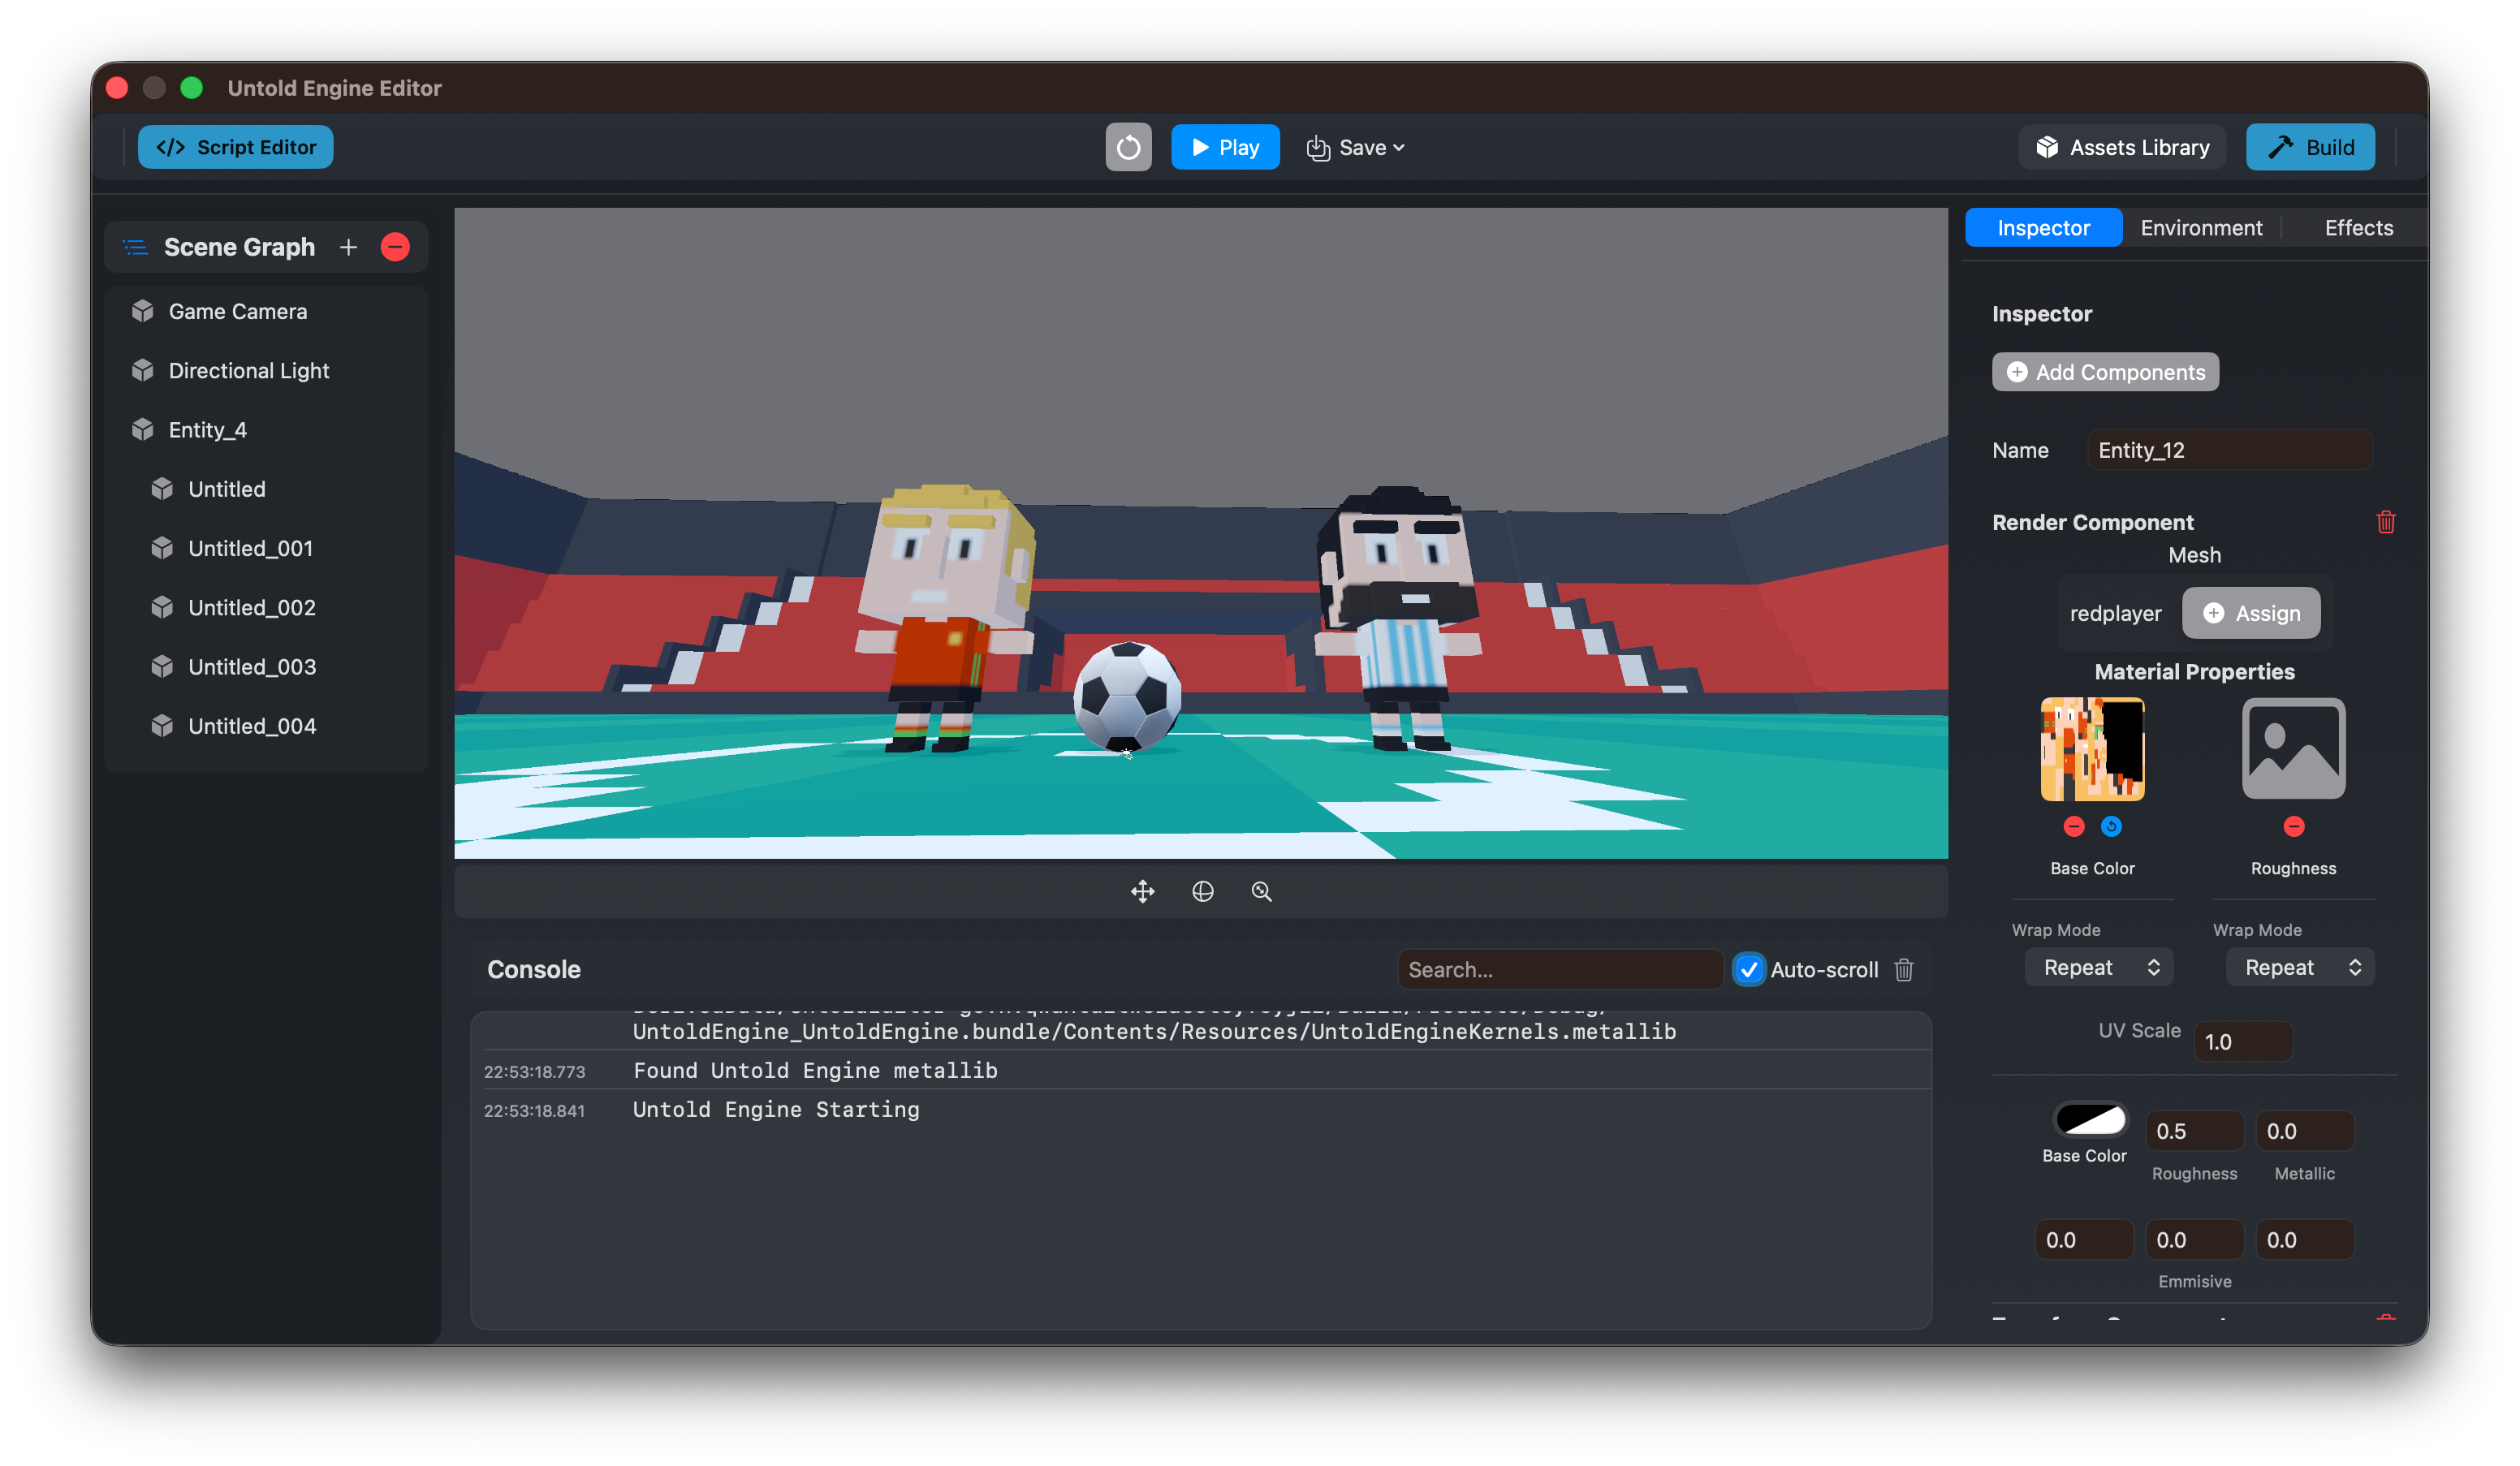Viewport: 2520px width, 1466px height.
Task: Click the reset scene circular arrow icon
Action: pos(1128,147)
